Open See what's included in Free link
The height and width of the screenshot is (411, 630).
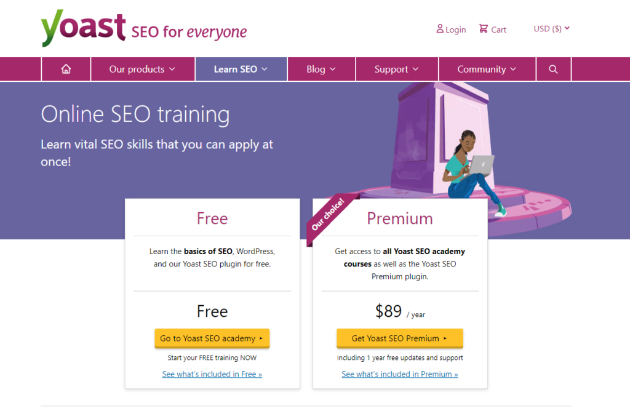click(x=212, y=374)
